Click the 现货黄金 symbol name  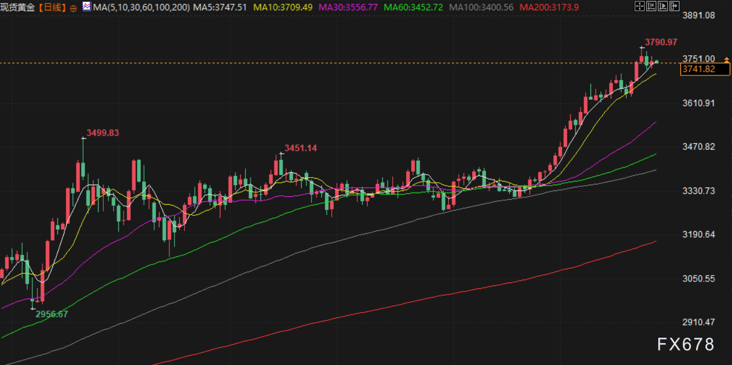click(x=19, y=8)
